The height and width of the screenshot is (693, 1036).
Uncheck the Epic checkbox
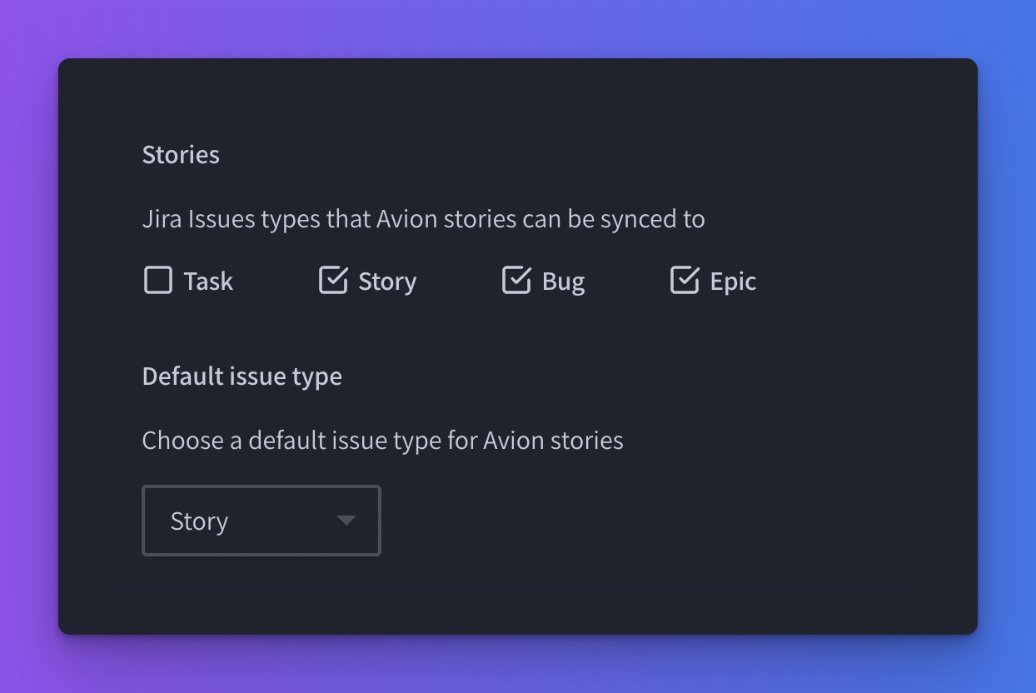click(x=685, y=281)
